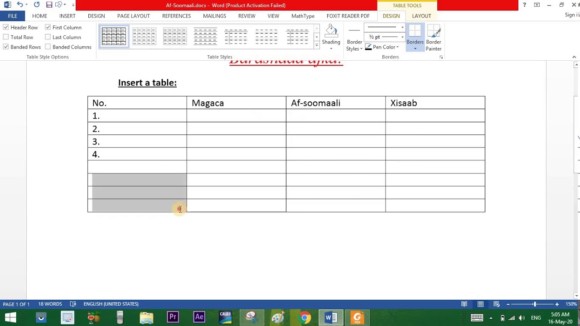
Task: Select the Border Painter tool
Action: [x=434, y=37]
